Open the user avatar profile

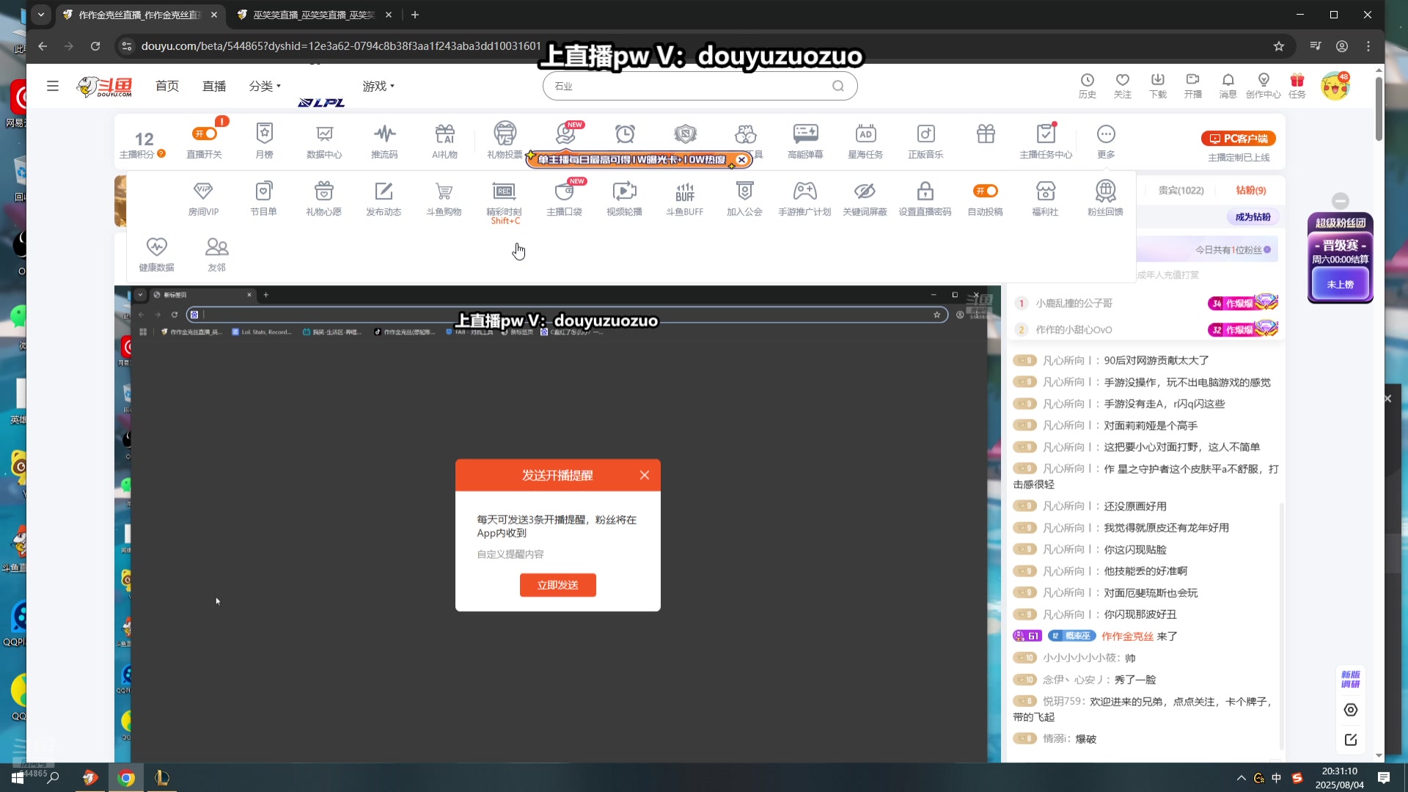pyautogui.click(x=1335, y=87)
